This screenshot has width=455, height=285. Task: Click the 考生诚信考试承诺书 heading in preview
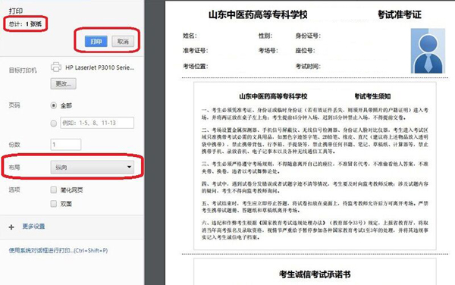coord(315,274)
